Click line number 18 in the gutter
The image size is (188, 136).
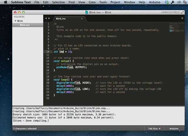[x=48, y=76]
